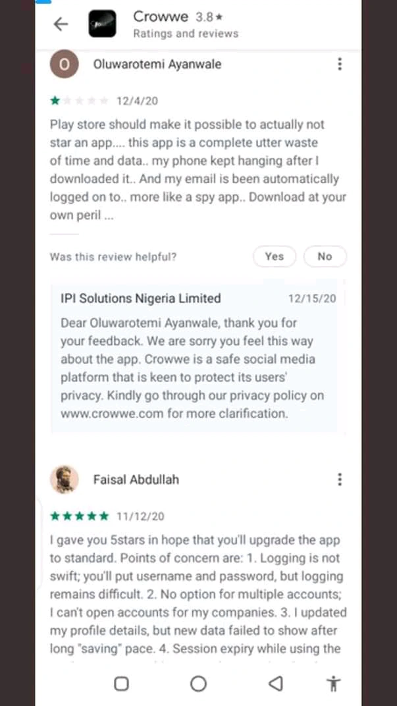Tap Oluwarotemi Ayanwale reviewer name
This screenshot has width=397, height=706.
157,65
